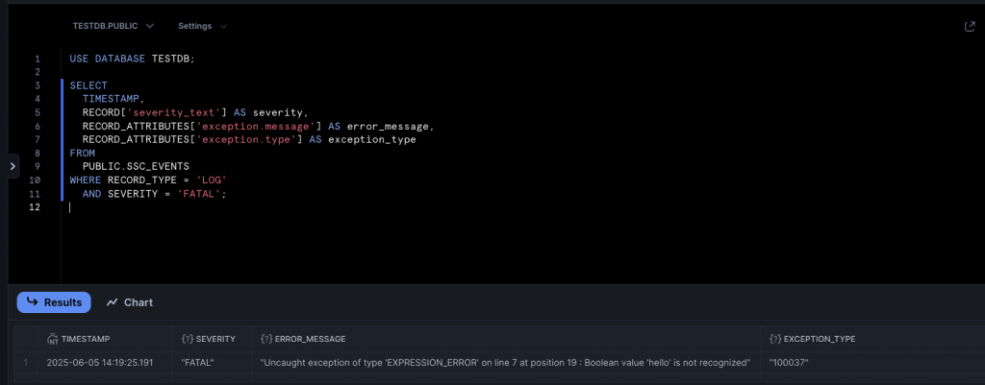Click the Results tab arrow icon
The height and width of the screenshot is (385, 985).
pyautogui.click(x=33, y=302)
